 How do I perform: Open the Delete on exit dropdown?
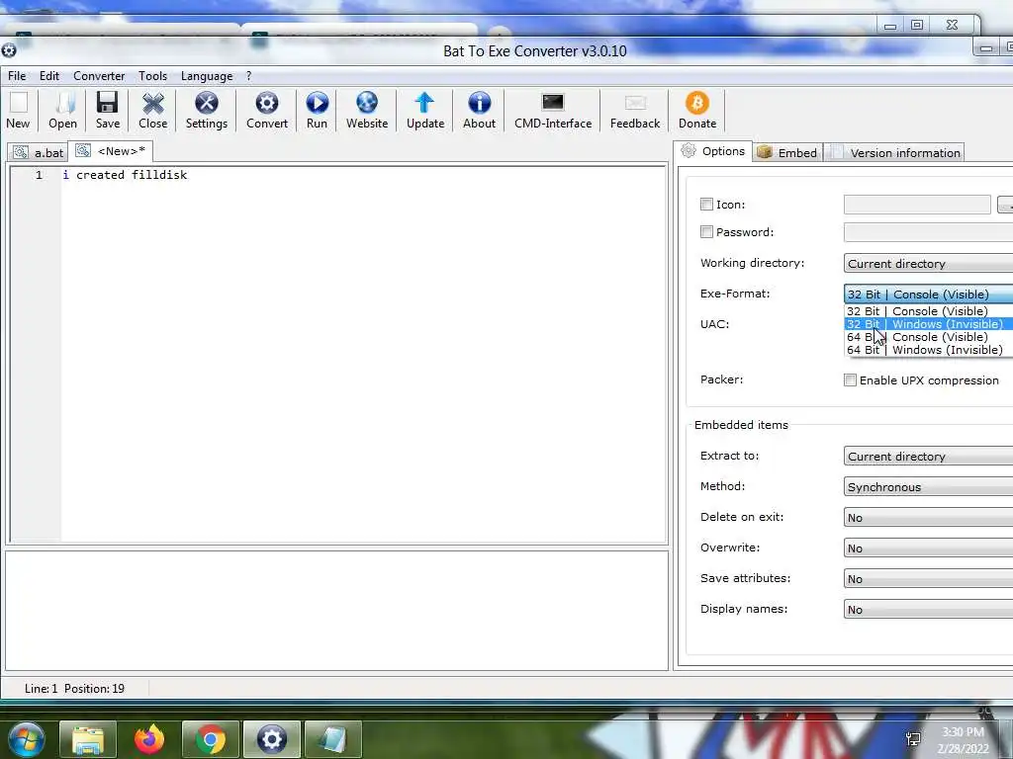(928, 518)
